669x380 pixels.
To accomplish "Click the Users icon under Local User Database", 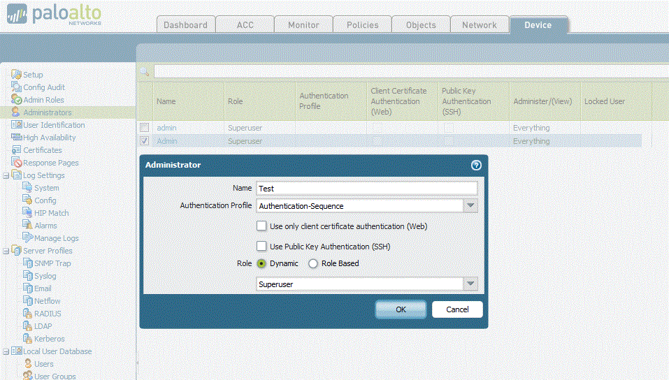I will 28,363.
